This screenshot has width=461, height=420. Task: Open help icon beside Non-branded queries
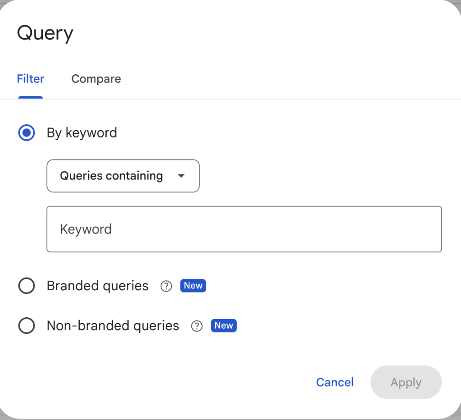click(x=197, y=326)
